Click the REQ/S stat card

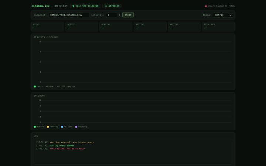point(48,27)
